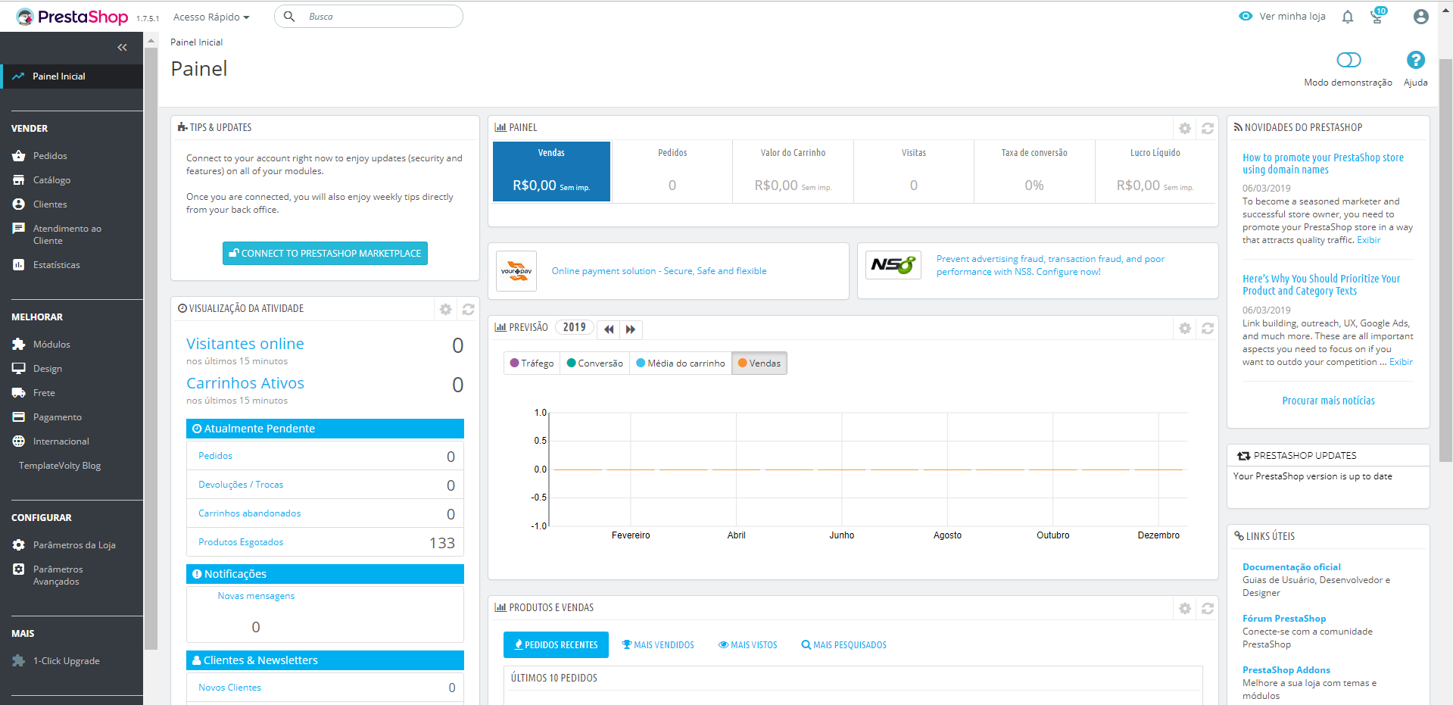The image size is (1453, 705).
Task: Open Procurar mais notícias link
Action: click(1328, 401)
